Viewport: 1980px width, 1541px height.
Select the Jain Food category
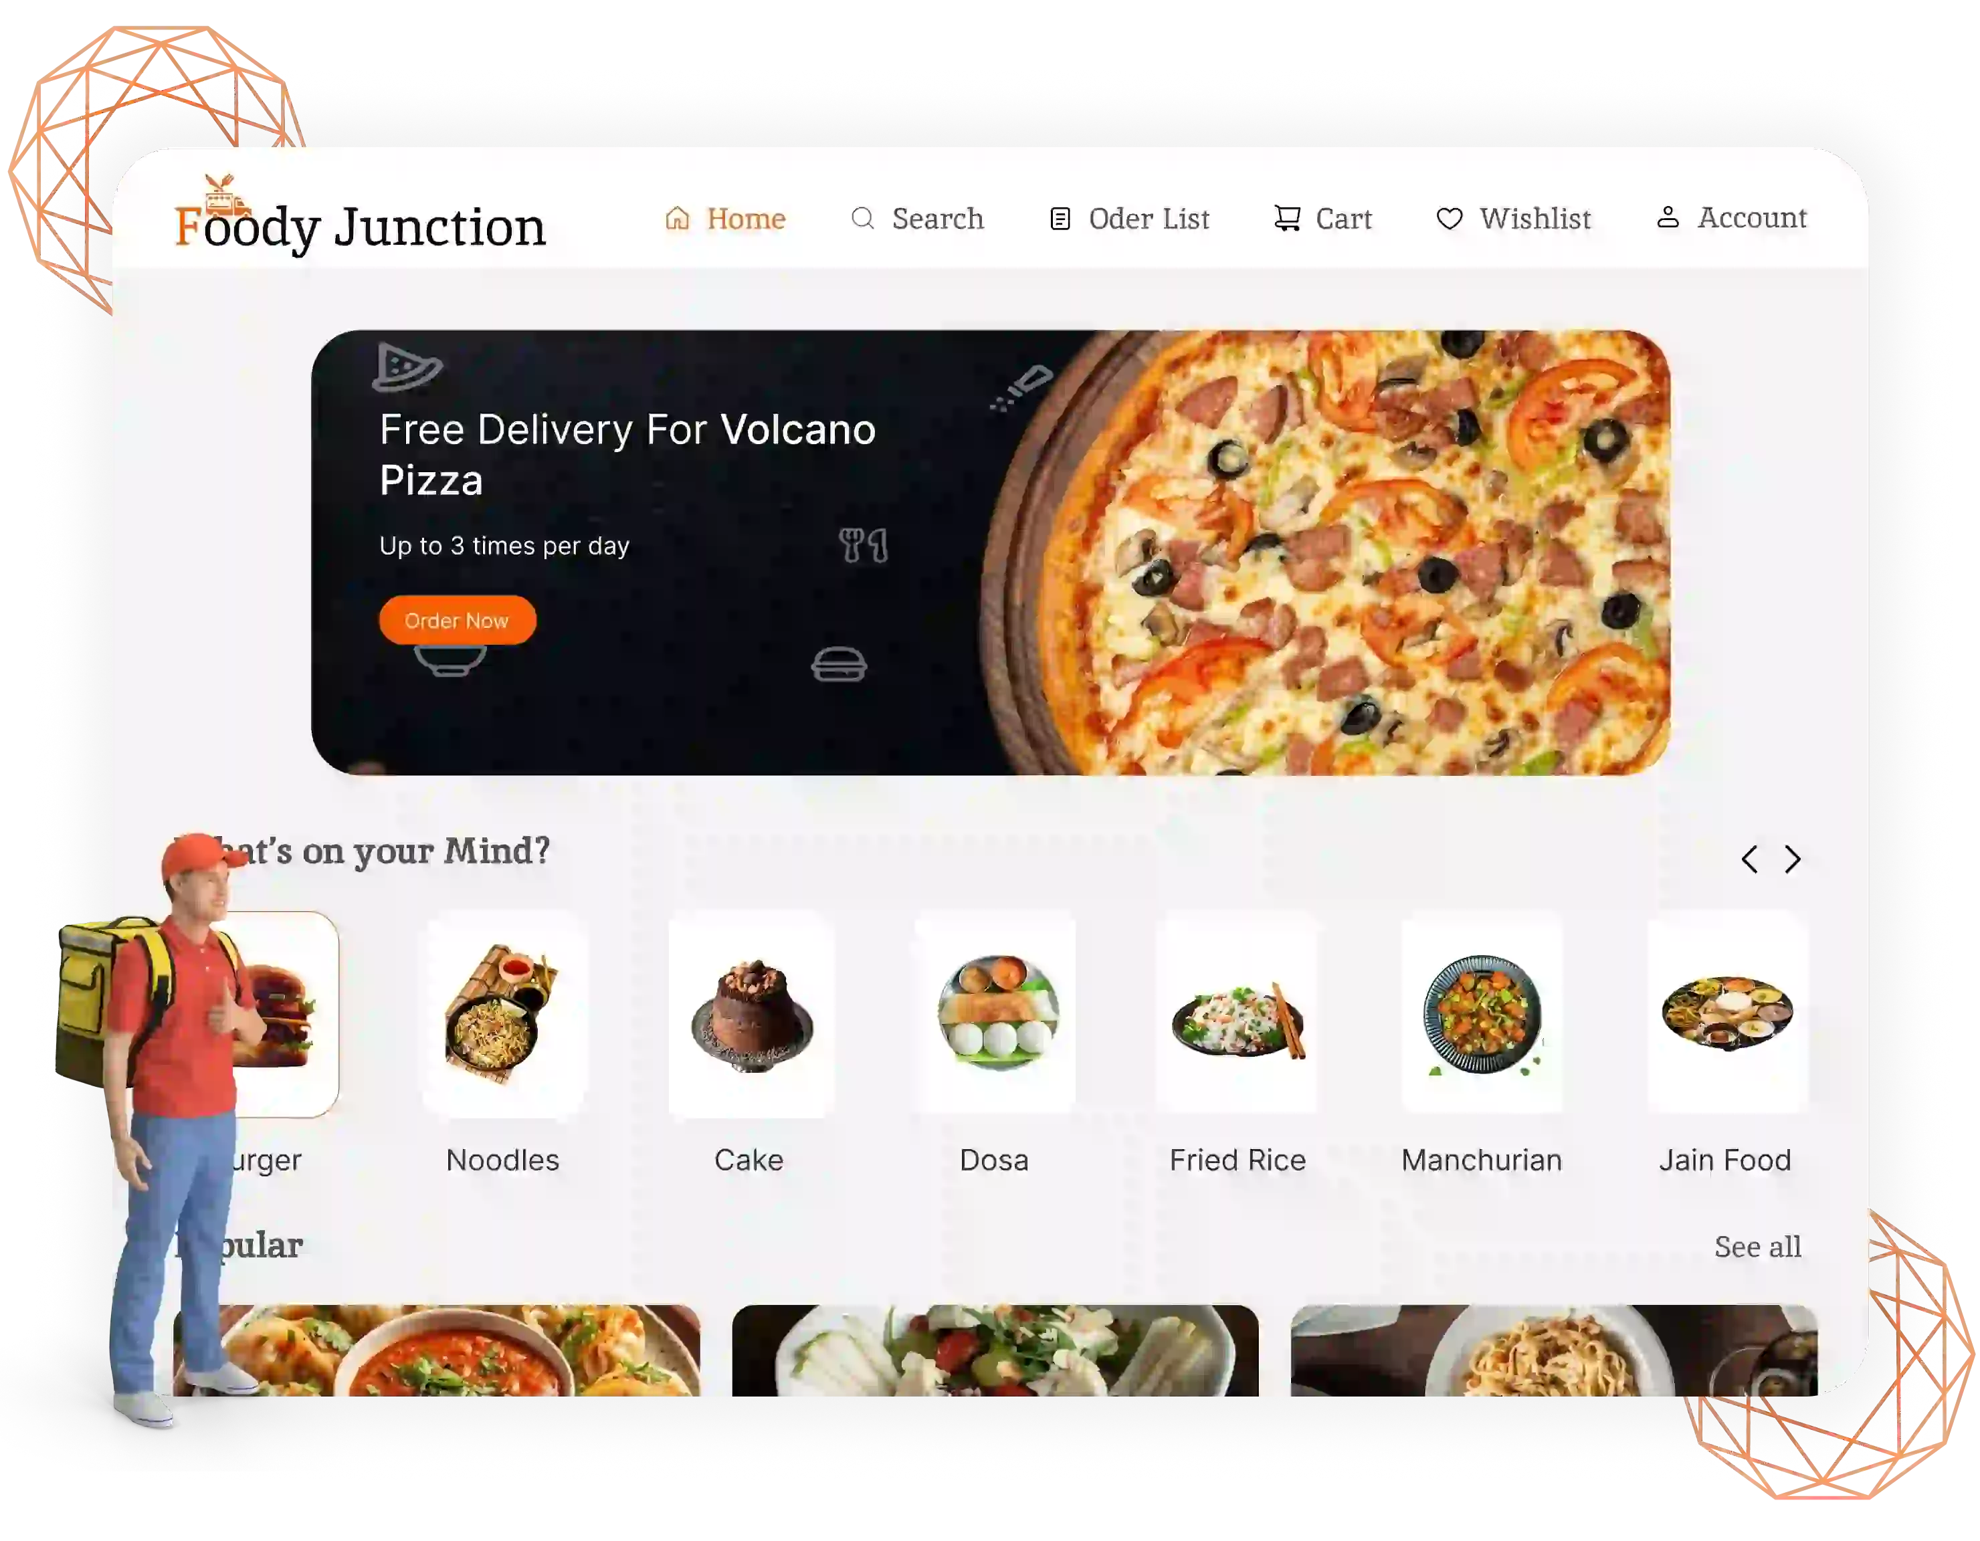1726,1043
